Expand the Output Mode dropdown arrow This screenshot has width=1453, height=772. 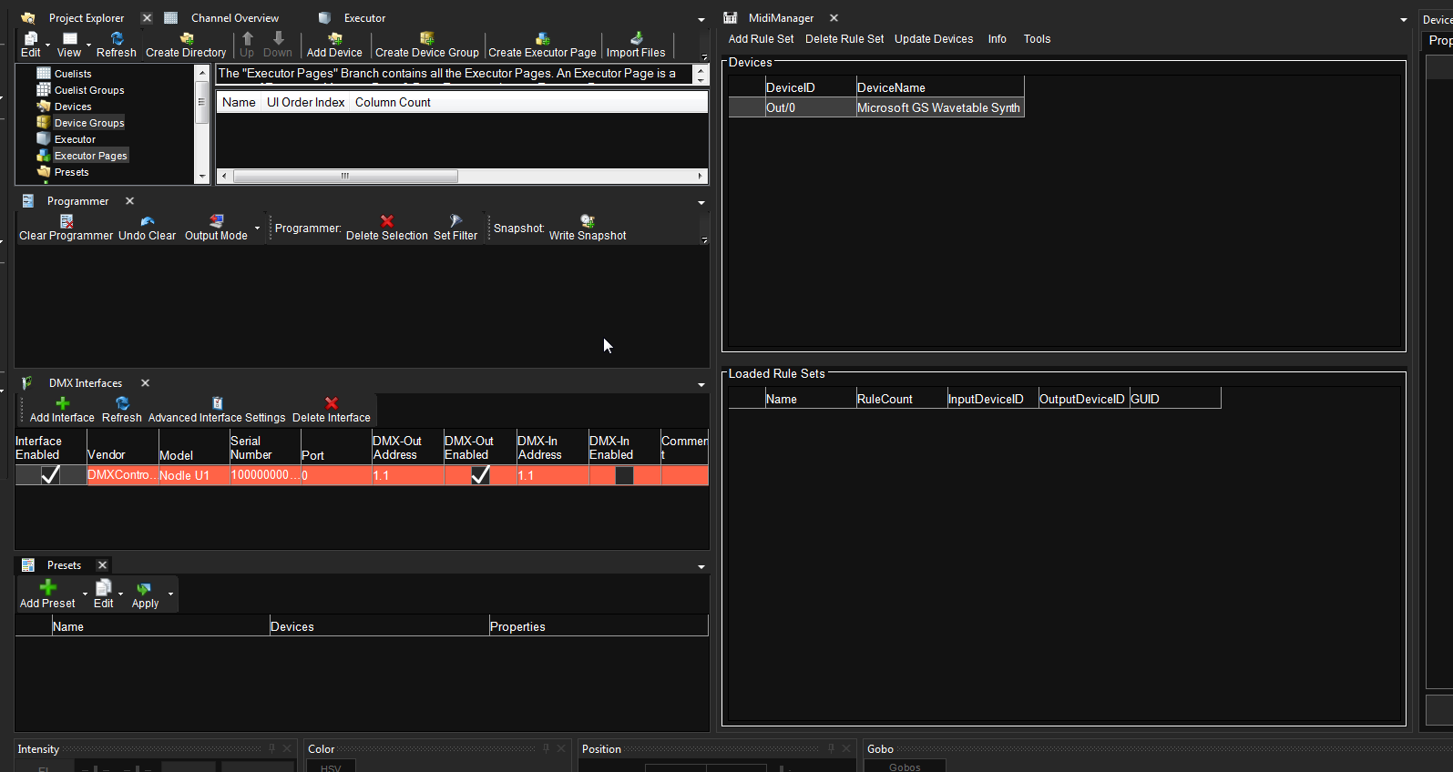point(257,229)
